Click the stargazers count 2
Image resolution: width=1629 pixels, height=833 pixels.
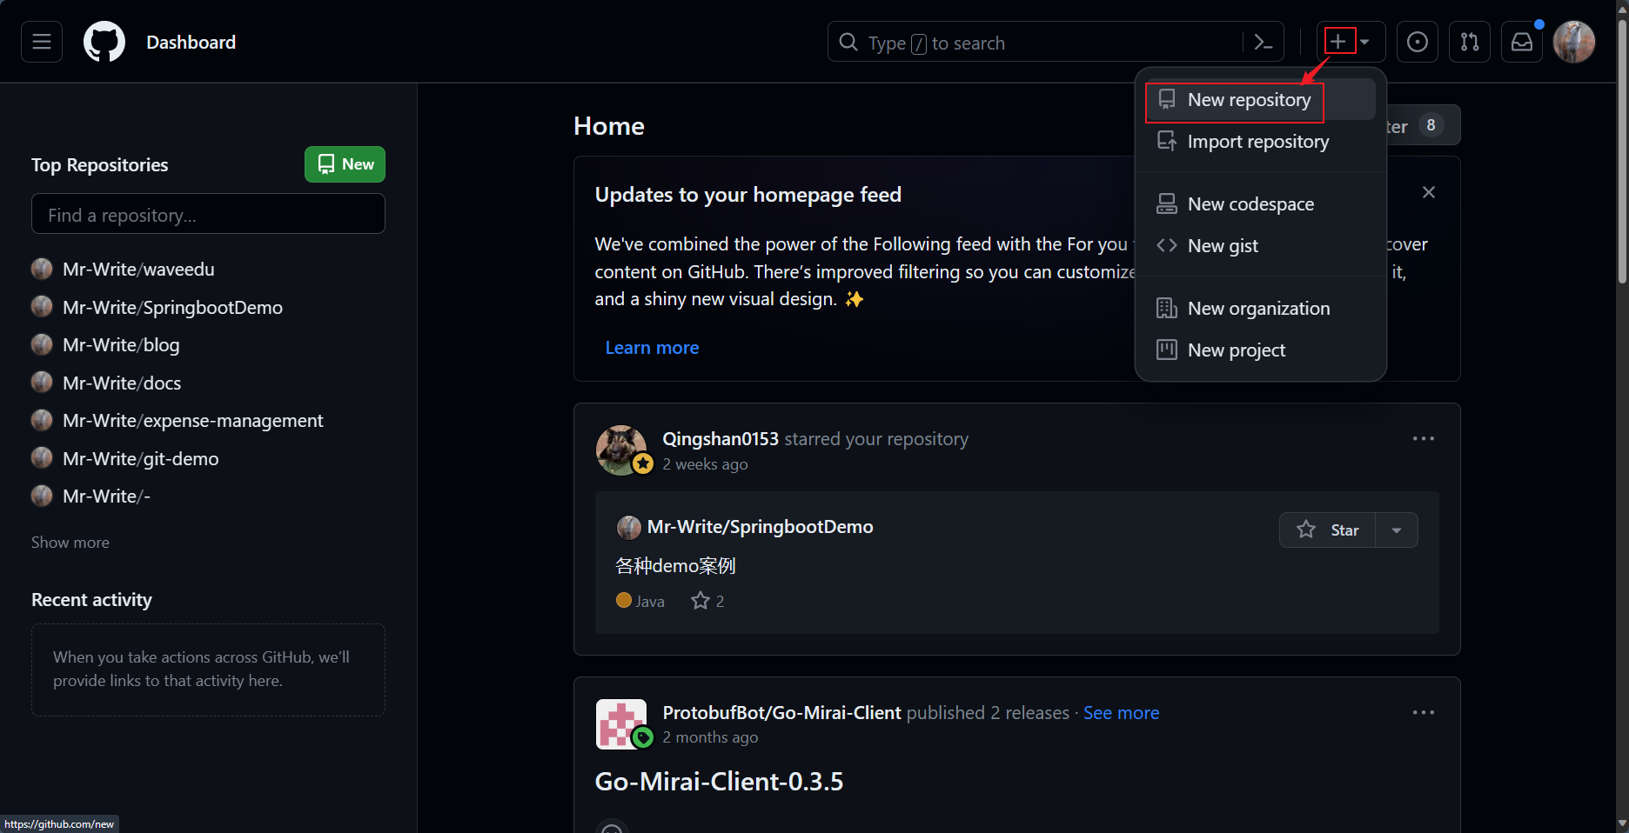(707, 601)
